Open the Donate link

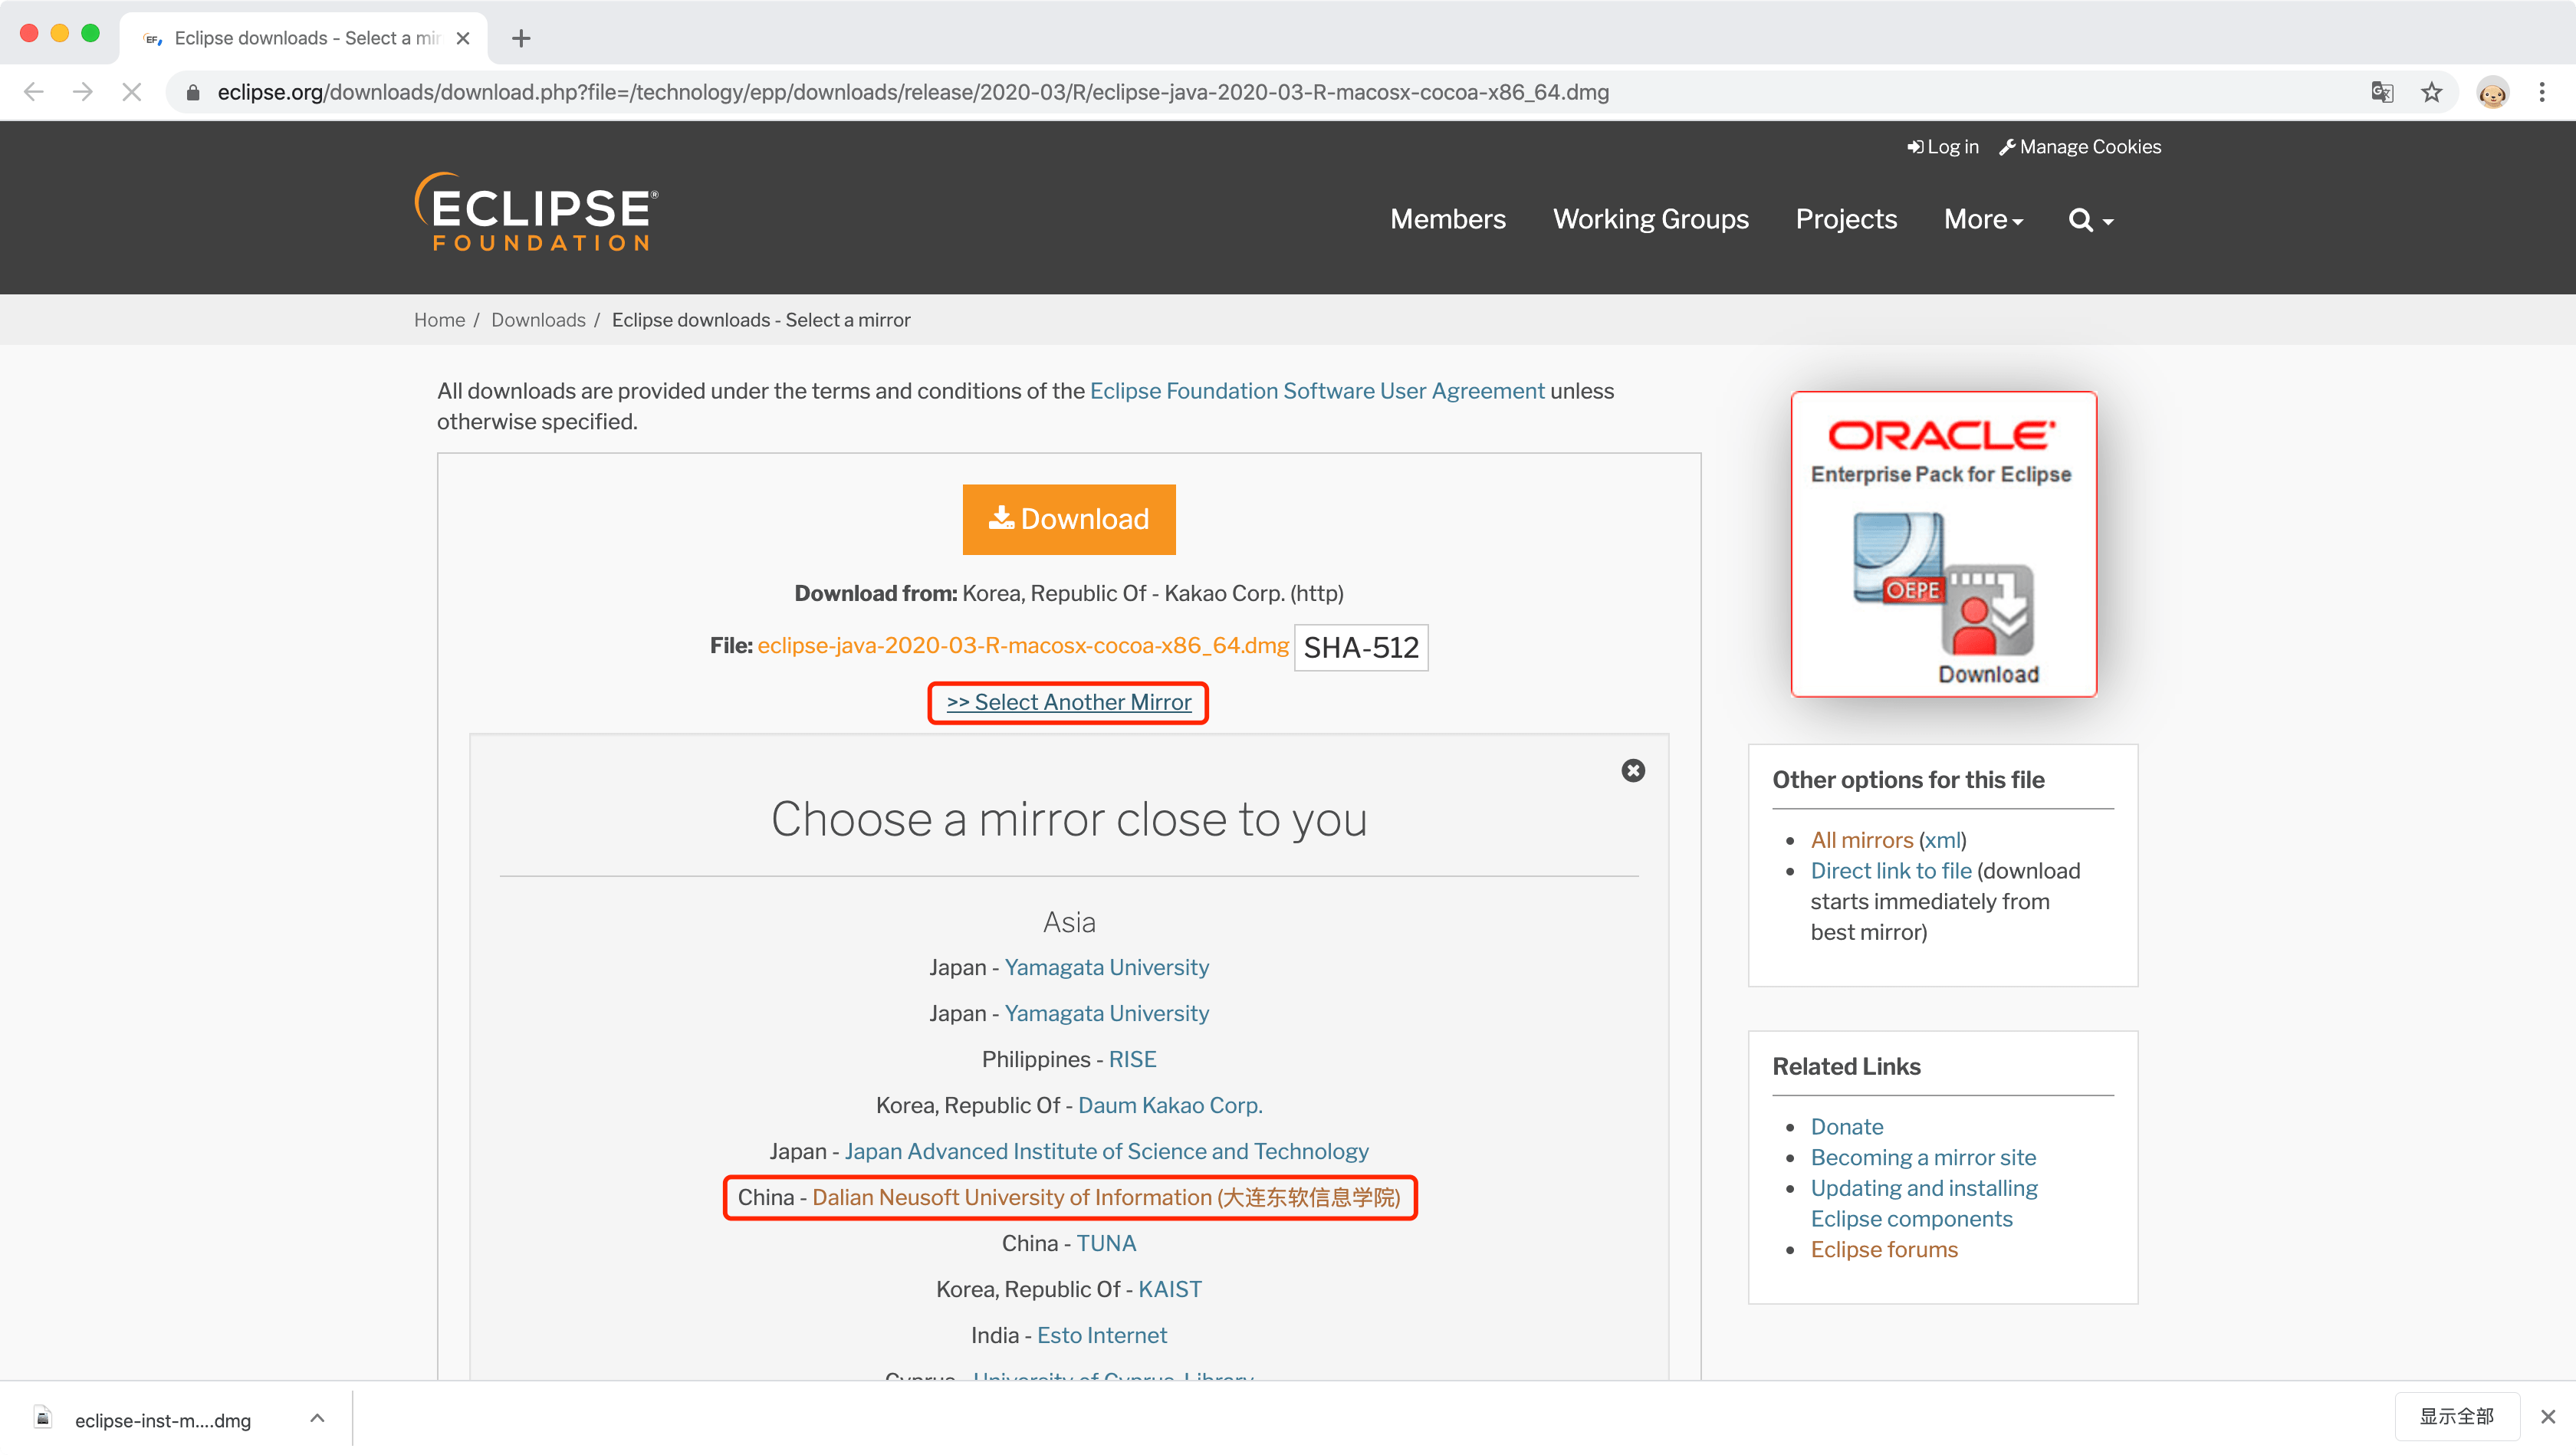point(1846,1127)
